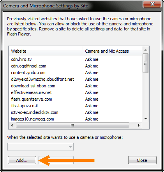Select the download-ssl.xbox.com entry
This screenshot has width=164, height=172.
pyautogui.click(x=76, y=86)
